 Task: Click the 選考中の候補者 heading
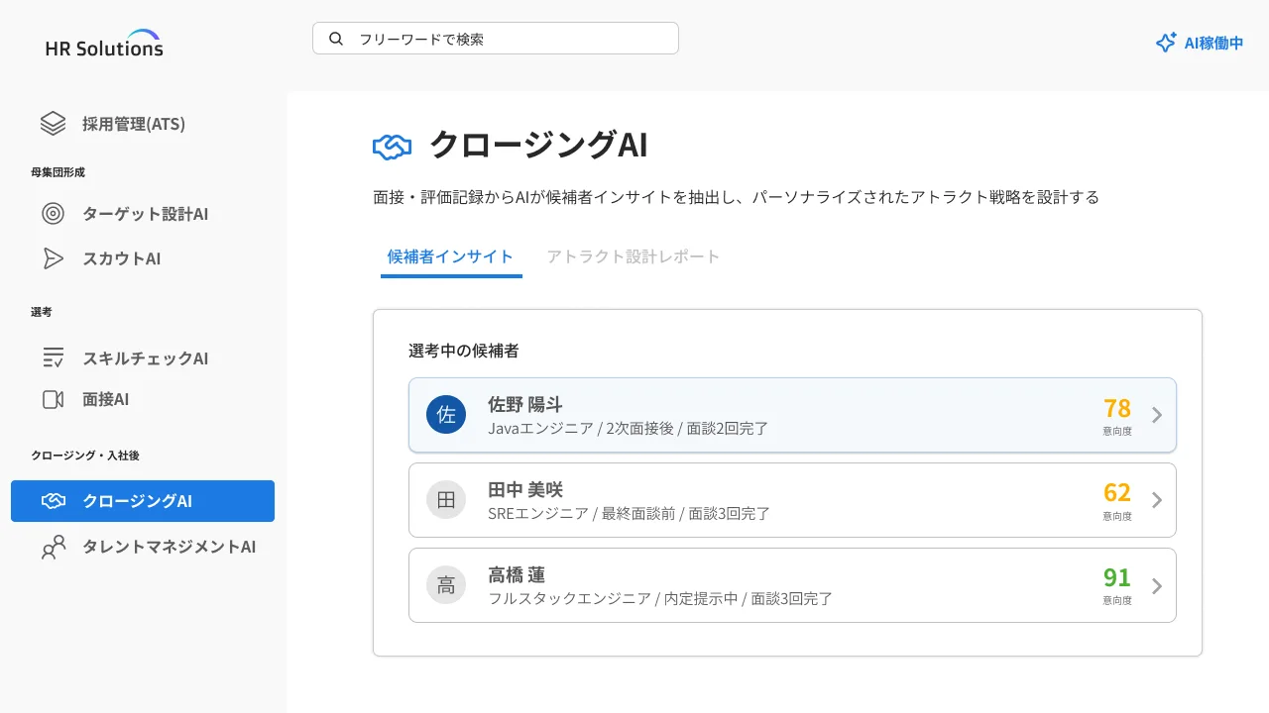(x=464, y=351)
